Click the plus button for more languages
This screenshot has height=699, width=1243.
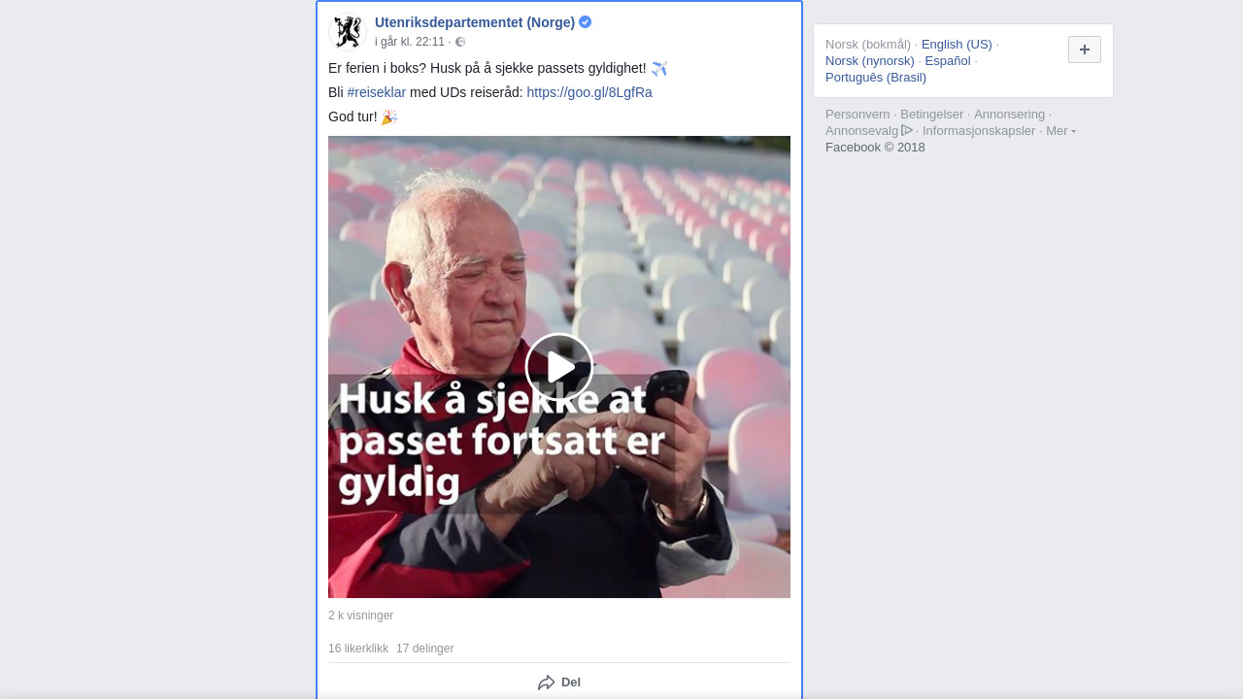point(1085,50)
